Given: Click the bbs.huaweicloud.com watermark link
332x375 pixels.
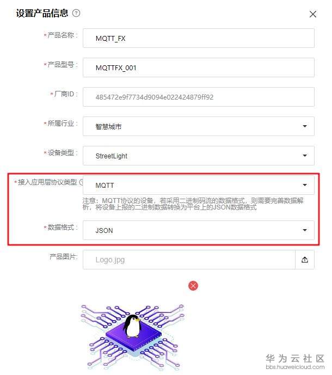Looking at the screenshot, I should point(295,367).
